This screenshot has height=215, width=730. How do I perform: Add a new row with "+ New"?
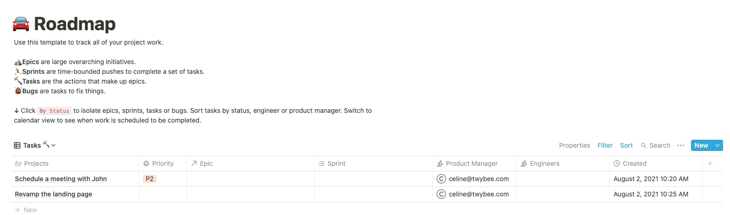[26, 210]
